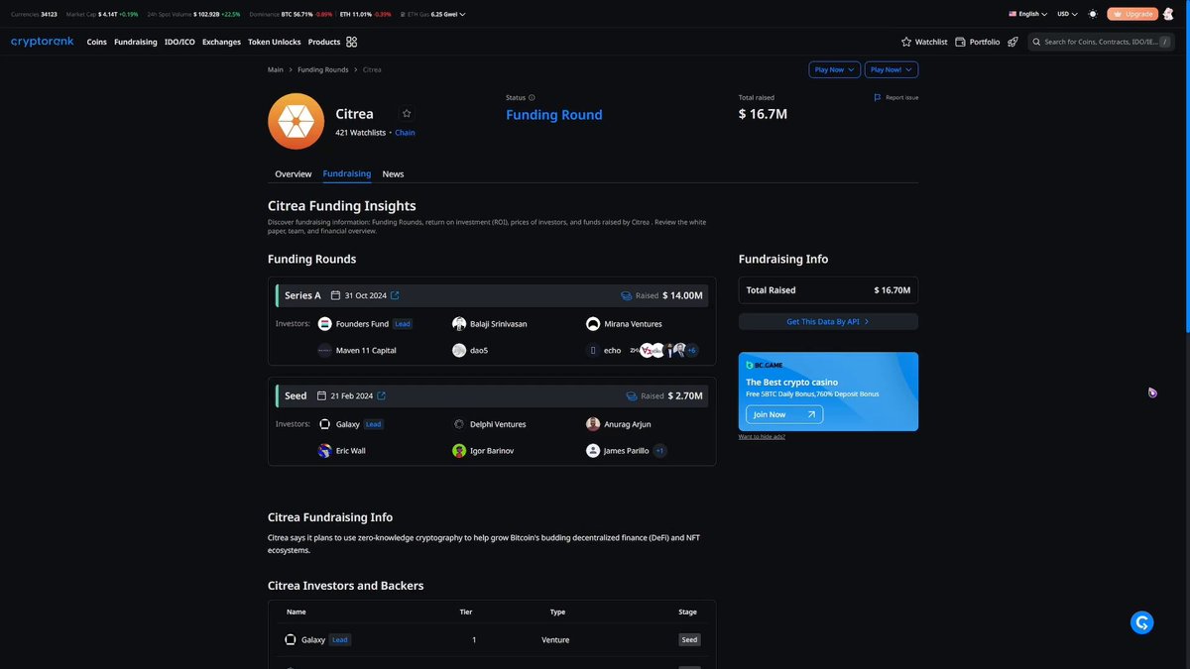The image size is (1190, 669).
Task: Open the USD currency dropdown
Action: pyautogui.click(x=1068, y=14)
